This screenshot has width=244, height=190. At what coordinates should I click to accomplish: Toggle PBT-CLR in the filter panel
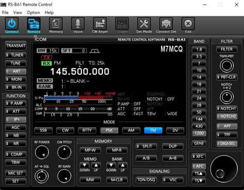pos(226,77)
